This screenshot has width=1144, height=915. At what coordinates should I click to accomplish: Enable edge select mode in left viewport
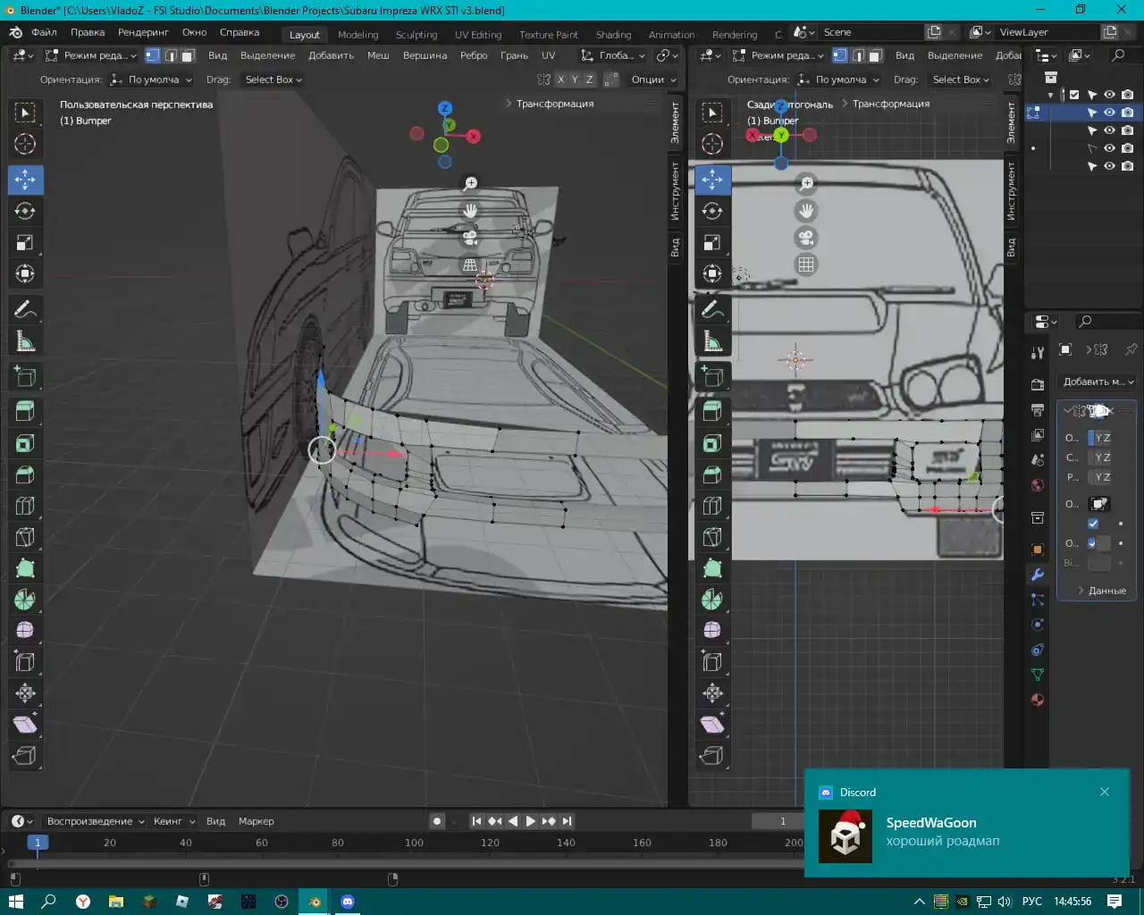pos(170,55)
